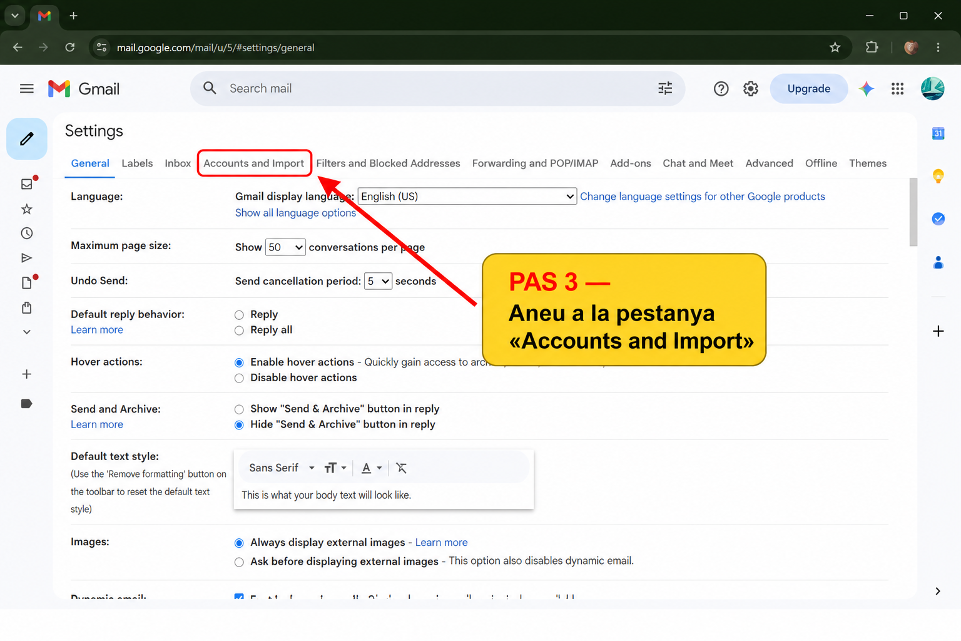Image resolution: width=961 pixels, height=641 pixels.
Task: Open Change language settings for other Google products
Action: (x=703, y=197)
